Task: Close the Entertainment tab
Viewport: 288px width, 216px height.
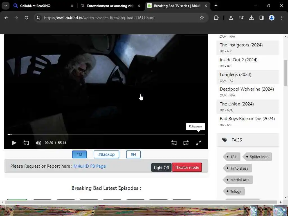Action: click(x=139, y=6)
